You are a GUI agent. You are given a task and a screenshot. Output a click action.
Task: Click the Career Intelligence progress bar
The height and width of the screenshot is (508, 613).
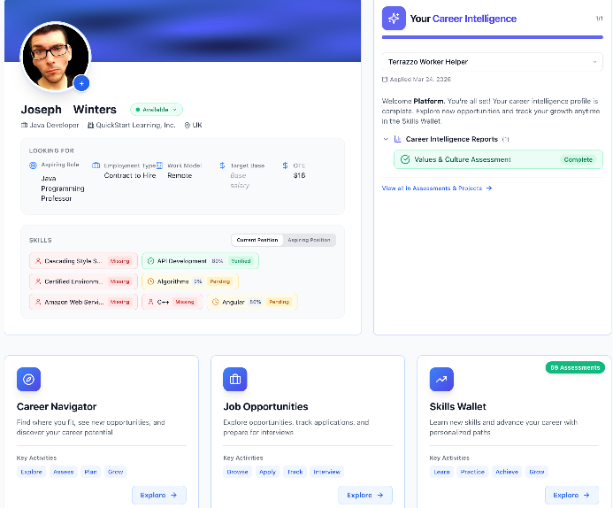tap(492, 37)
